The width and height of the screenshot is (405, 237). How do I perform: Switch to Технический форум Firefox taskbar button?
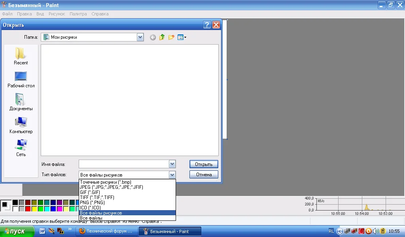(x=106, y=231)
